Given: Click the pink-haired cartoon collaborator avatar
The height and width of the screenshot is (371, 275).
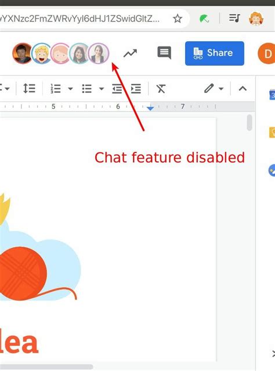Looking at the screenshot, I should click(x=60, y=53).
